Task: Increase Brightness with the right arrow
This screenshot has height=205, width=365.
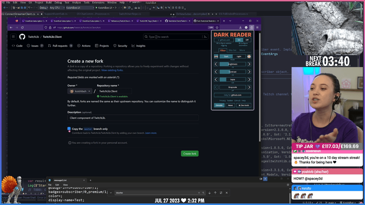Action: [x=249, y=64]
